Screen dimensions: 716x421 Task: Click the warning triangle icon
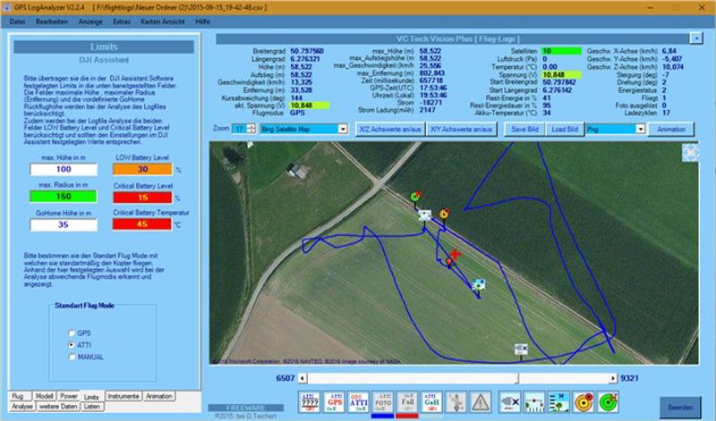[x=481, y=402]
